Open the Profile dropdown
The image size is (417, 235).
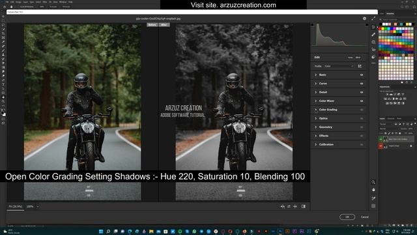[339, 66]
